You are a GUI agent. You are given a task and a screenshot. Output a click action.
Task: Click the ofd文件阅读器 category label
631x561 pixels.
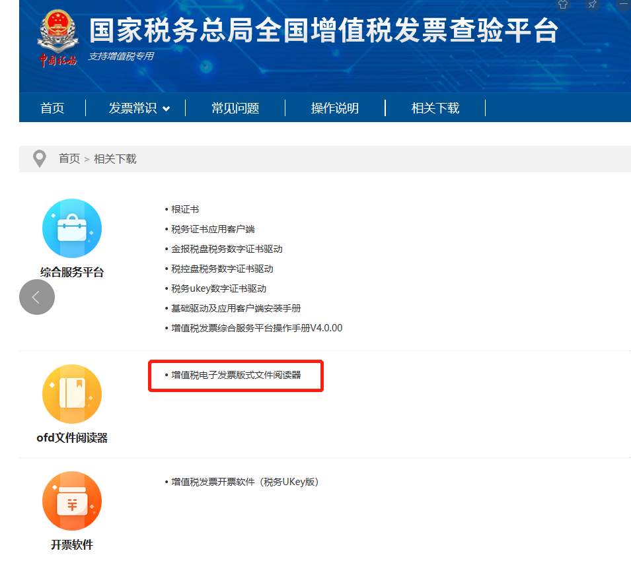[x=72, y=438]
